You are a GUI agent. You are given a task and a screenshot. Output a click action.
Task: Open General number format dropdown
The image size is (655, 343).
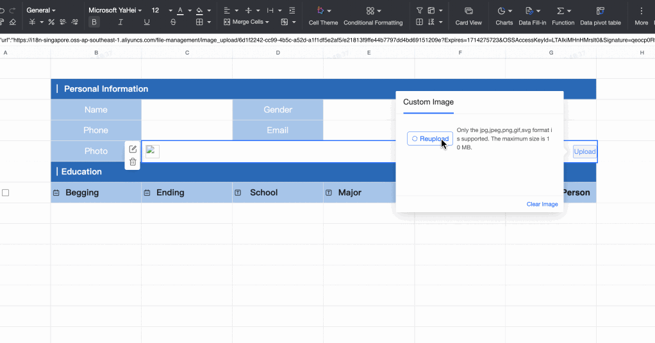[40, 10]
